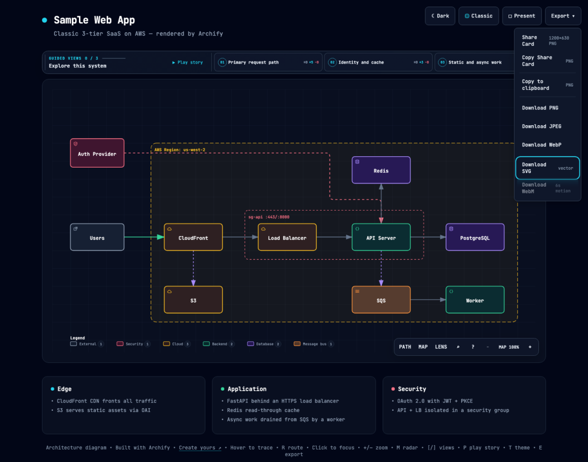Toggle External category in legend
Viewport: 588px width, 462px height.
[x=87, y=344]
